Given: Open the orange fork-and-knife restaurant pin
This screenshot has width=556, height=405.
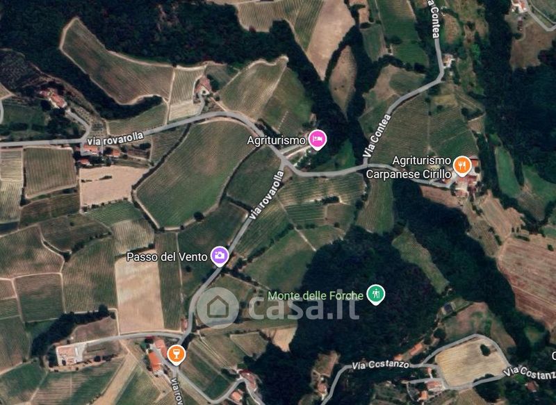Looking at the screenshot, I should point(461,165).
